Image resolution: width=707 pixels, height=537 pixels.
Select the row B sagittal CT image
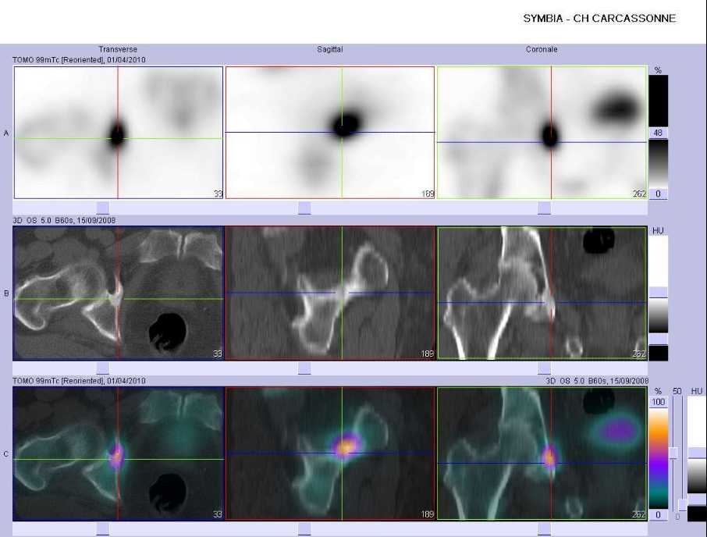[x=329, y=293]
